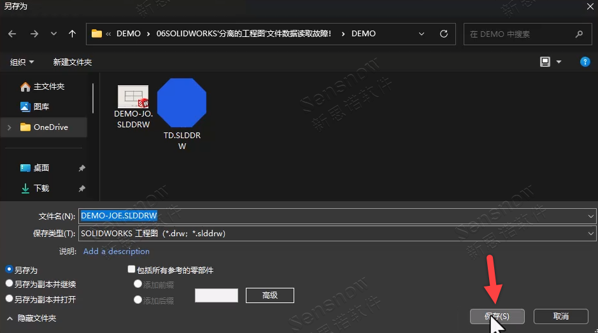Open the help question mark icon
This screenshot has height=333, width=598.
(585, 62)
